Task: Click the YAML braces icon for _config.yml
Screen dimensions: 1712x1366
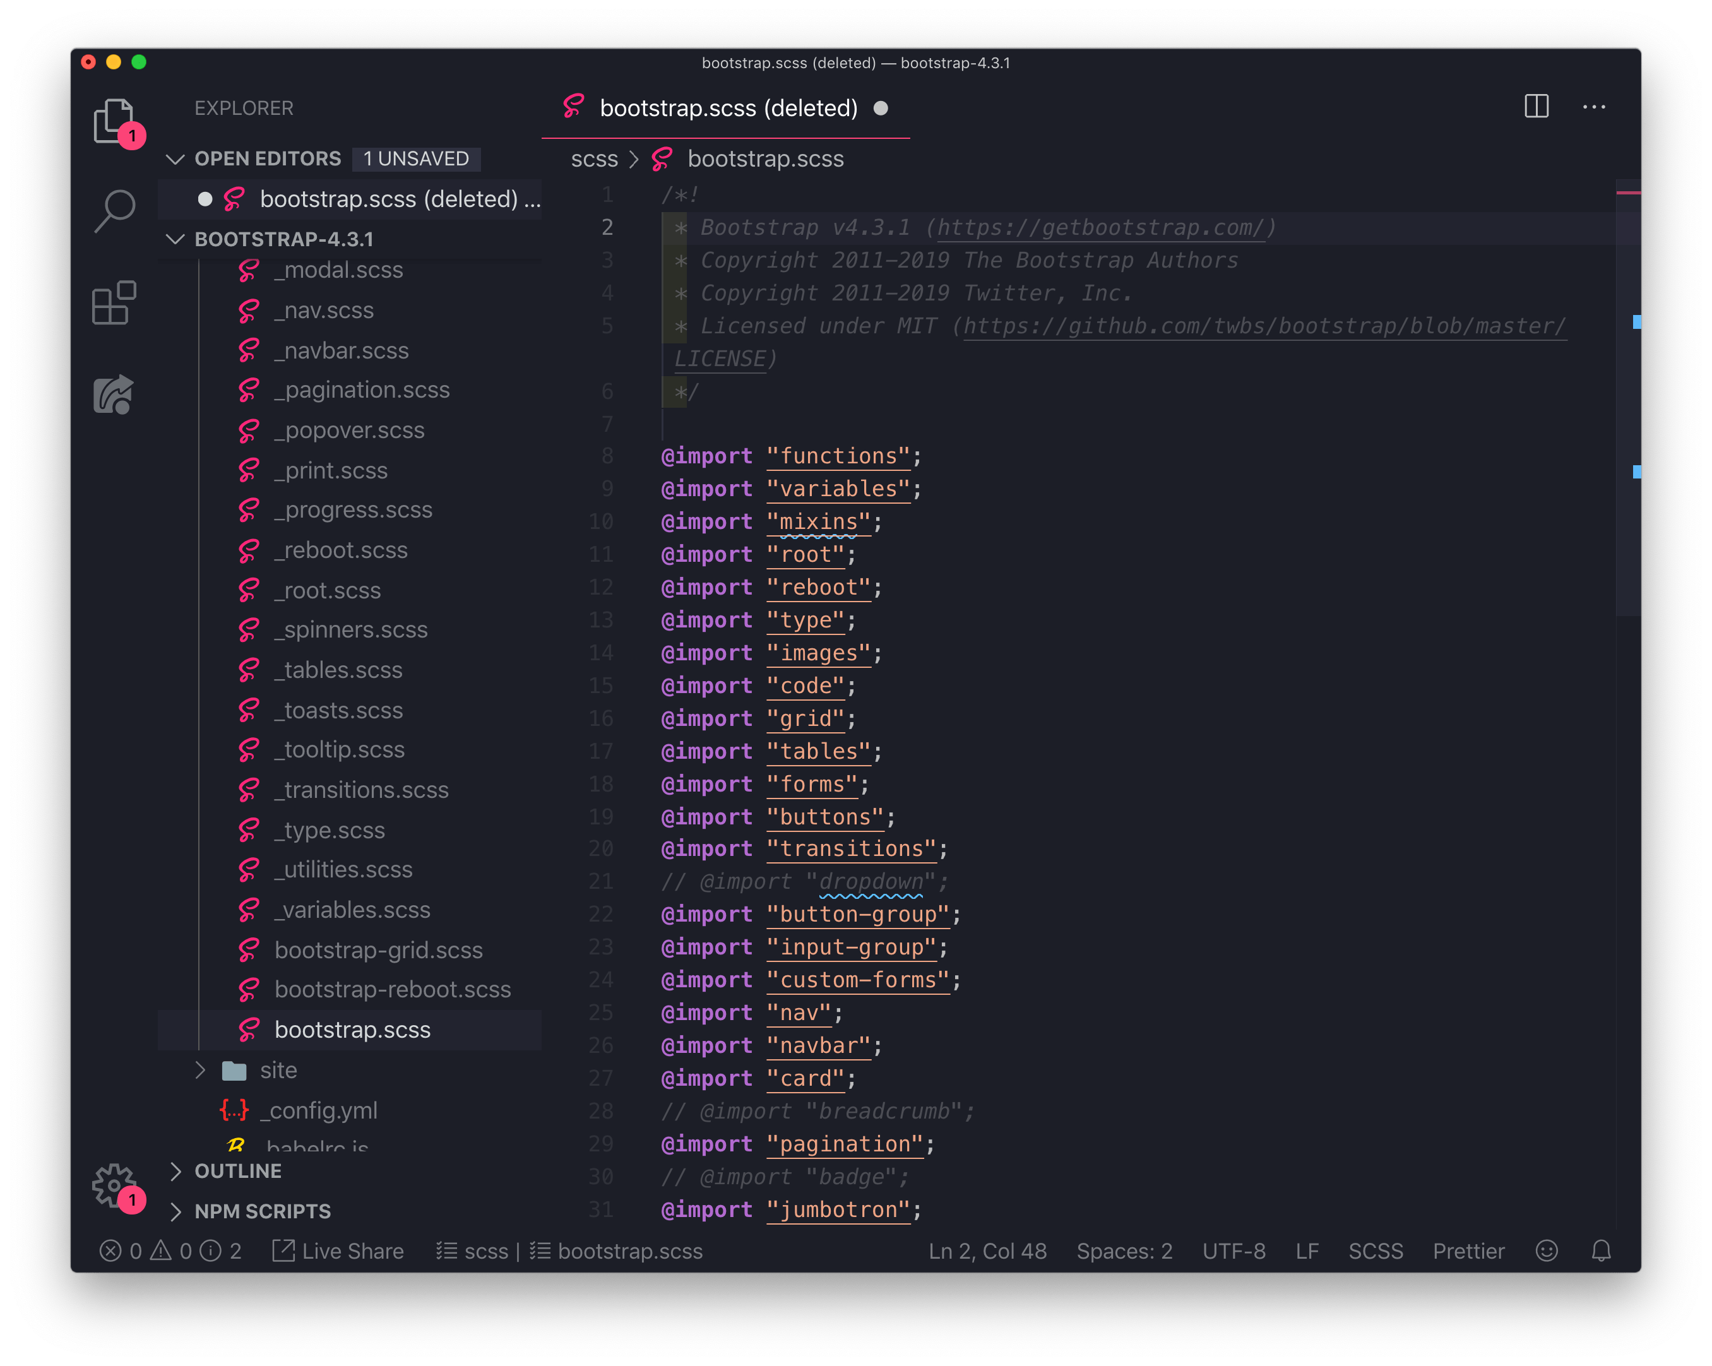Action: [x=234, y=1110]
